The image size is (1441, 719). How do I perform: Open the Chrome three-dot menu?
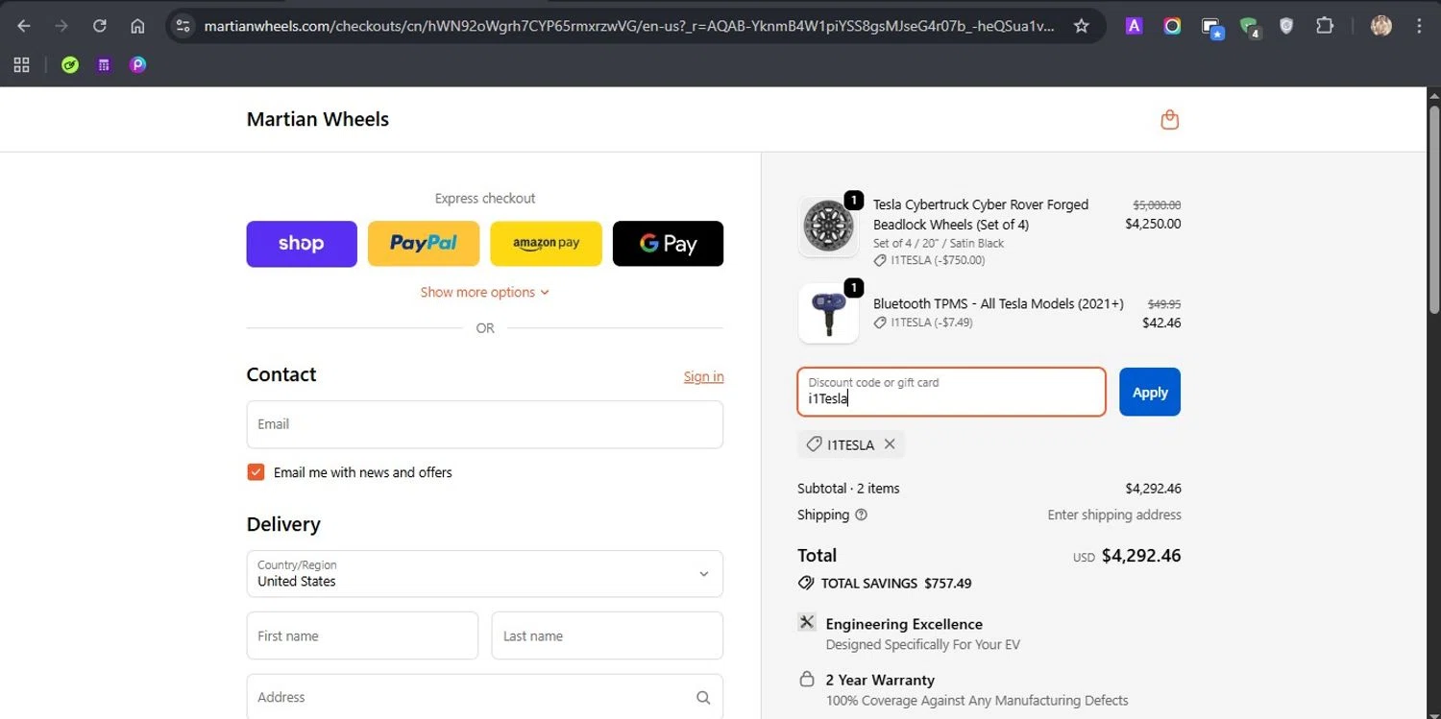click(x=1419, y=26)
